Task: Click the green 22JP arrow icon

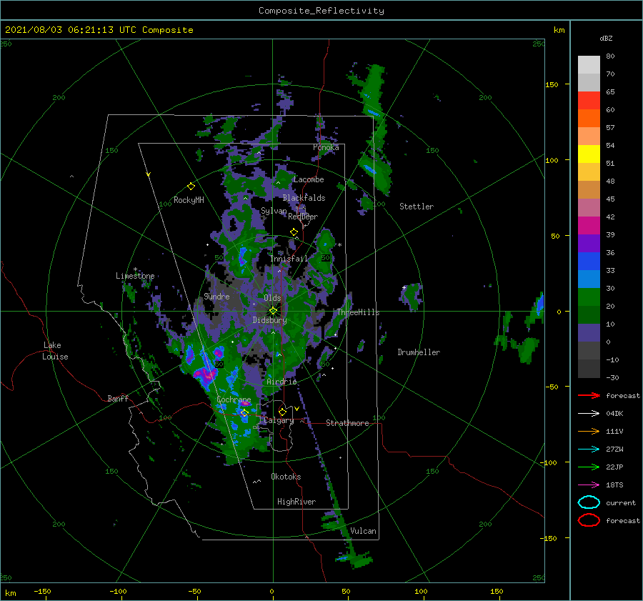Action: pyautogui.click(x=589, y=467)
